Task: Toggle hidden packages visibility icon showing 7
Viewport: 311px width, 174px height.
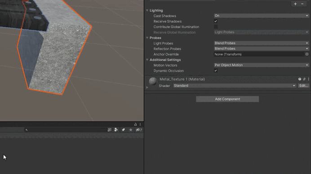Action: coord(138,130)
